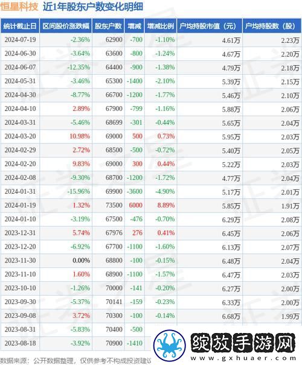Select the 2024-07-19 date row
Viewport: 302px width, 365px height.
(151, 40)
